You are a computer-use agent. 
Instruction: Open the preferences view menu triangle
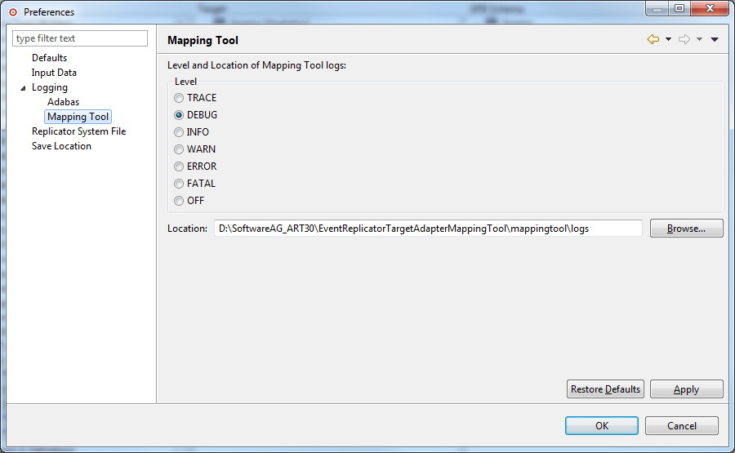pyautogui.click(x=715, y=39)
